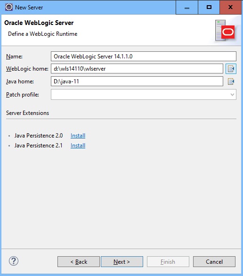Click the WebLogic home path field
Viewport: 243px width, 276px height.
[x=137, y=69]
